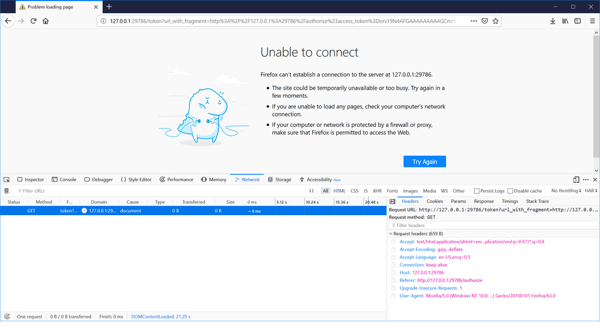600x334 pixels.
Task: Open the downloads arrow icon
Action: (x=553, y=21)
